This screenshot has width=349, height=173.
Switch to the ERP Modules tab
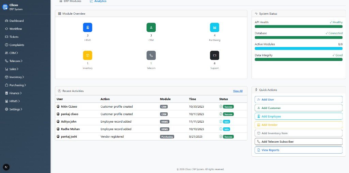point(70,1)
